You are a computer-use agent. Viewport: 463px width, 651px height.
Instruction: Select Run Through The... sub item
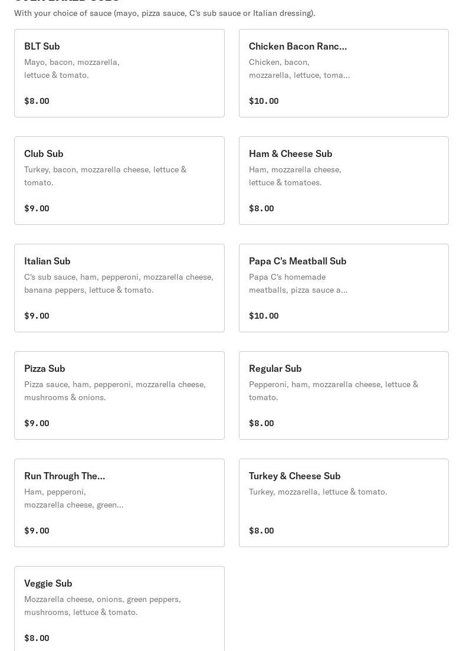(120, 503)
